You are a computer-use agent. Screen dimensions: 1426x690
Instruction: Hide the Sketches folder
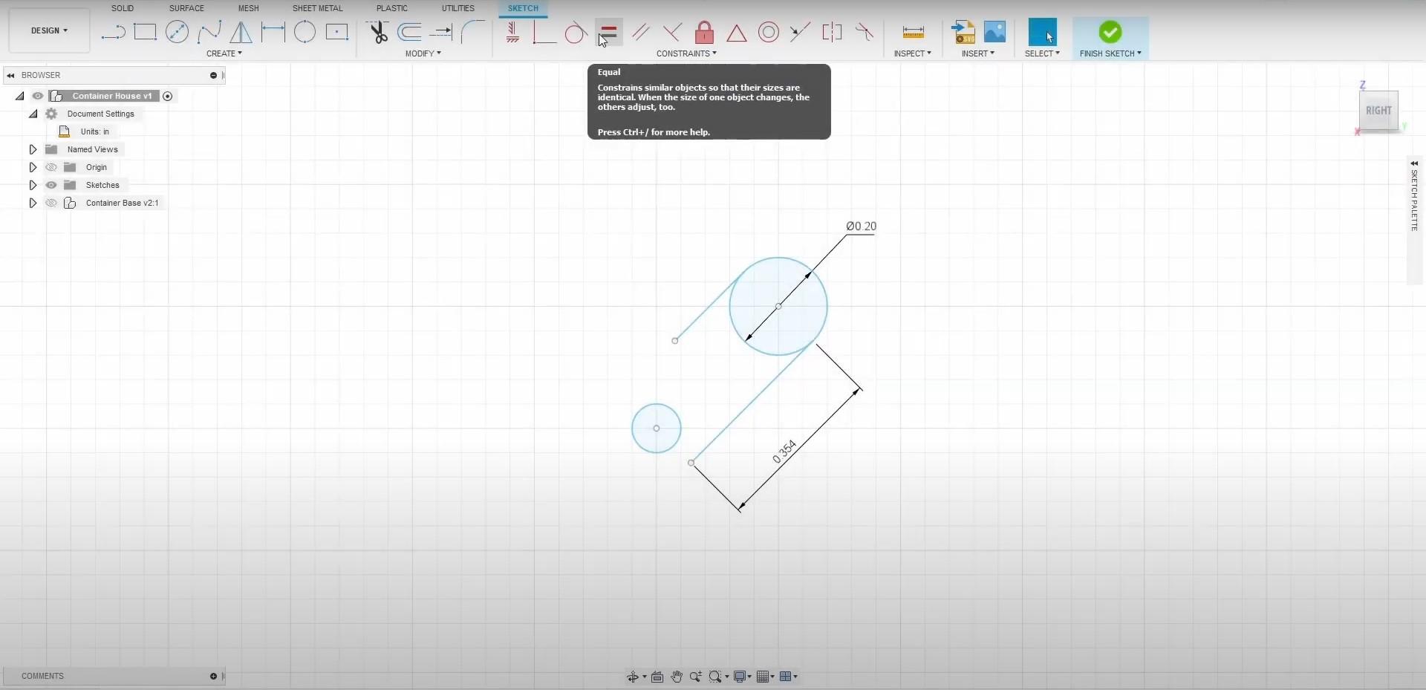click(51, 185)
